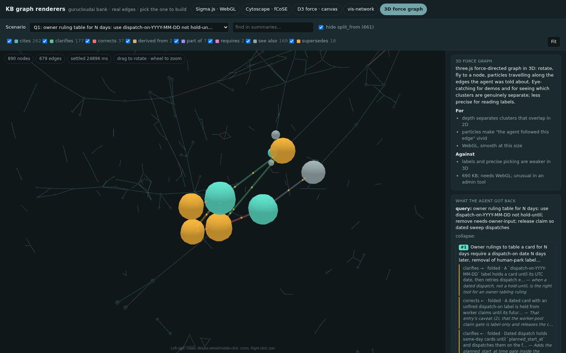Viewport: 566px width, 353px height.
Task: Open the D3 force · canvas tab
Action: pos(317,9)
